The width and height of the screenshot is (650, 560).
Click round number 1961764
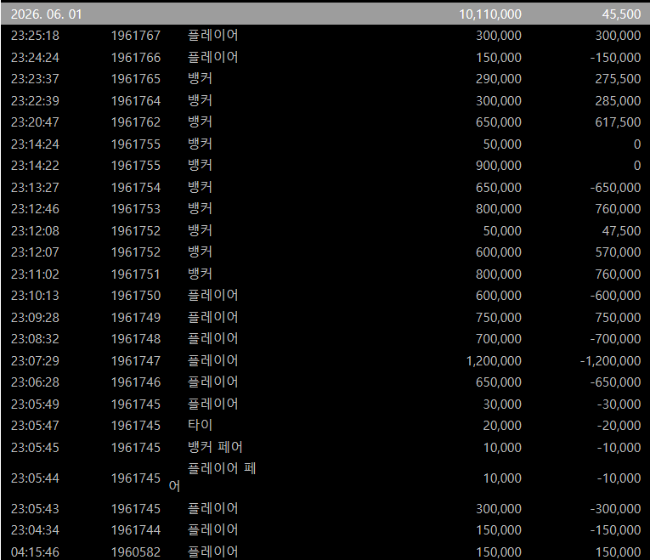pyautogui.click(x=136, y=101)
